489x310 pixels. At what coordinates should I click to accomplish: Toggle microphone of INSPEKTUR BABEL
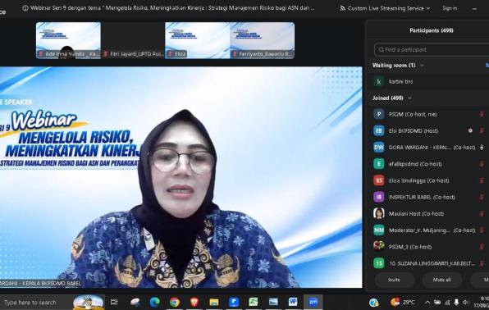click(482, 197)
